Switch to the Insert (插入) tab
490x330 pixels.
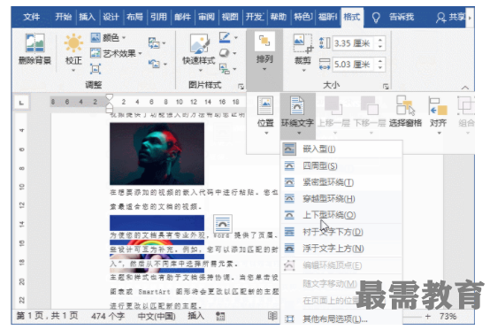(87, 17)
